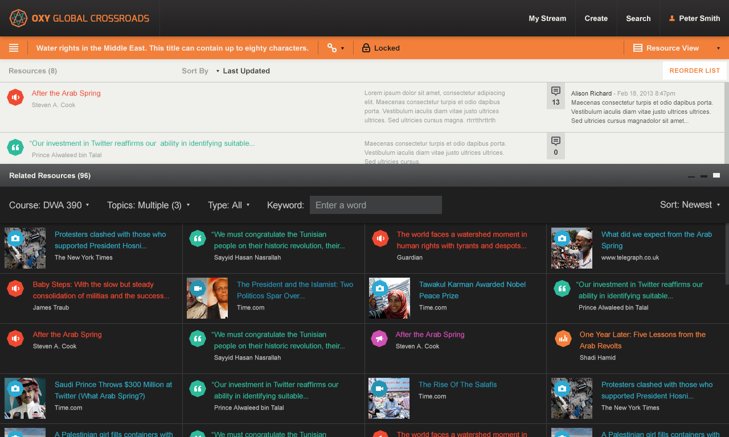The width and height of the screenshot is (729, 437).
Task: Click the quote icon in Prince Alwaleed resource row
Action: (15, 147)
